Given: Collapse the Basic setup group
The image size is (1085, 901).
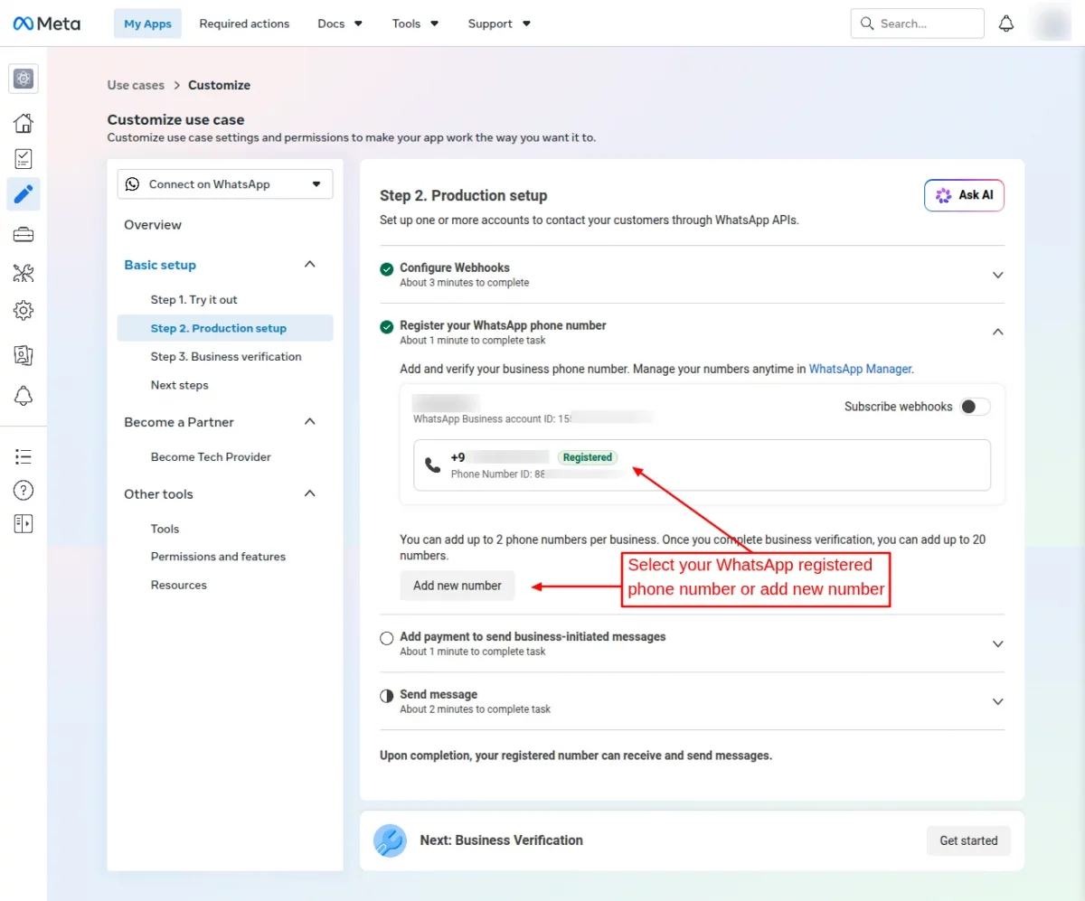Looking at the screenshot, I should 309,265.
